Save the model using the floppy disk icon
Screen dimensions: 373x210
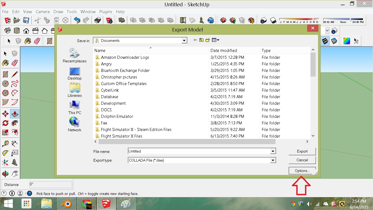26,20
